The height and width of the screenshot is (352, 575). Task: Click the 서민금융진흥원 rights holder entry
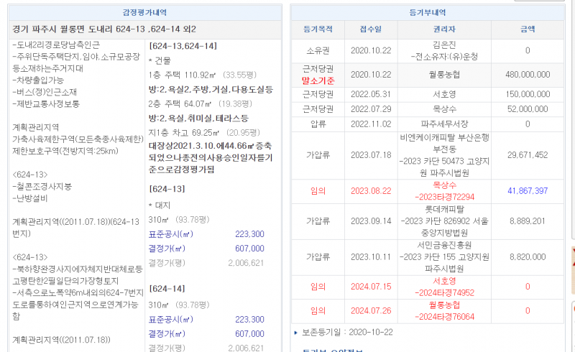coord(444,245)
